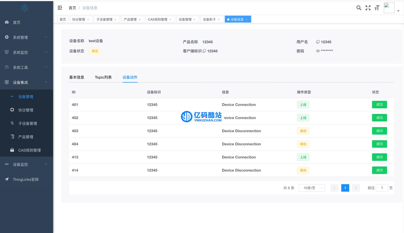Image resolution: width=404 pixels, height=233 pixels.
Task: Click the 产品管理 list icon
Action: [12, 136]
